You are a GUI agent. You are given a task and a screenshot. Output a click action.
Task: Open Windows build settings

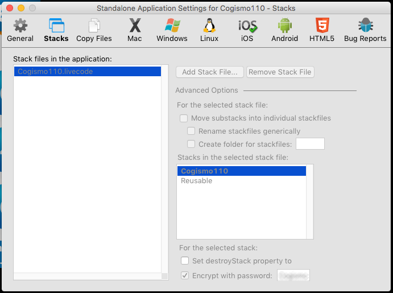(x=172, y=30)
